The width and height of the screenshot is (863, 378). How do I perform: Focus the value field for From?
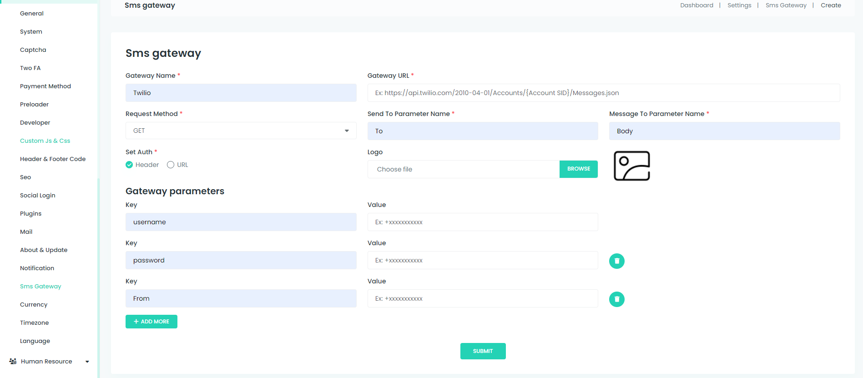(x=483, y=298)
